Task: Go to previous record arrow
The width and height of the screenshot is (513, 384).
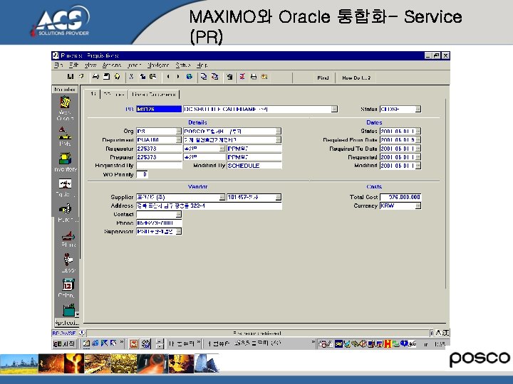Action: [168, 77]
